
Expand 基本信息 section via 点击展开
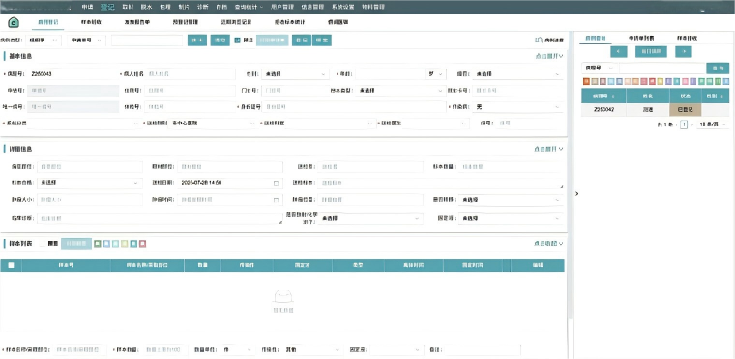tap(549, 56)
